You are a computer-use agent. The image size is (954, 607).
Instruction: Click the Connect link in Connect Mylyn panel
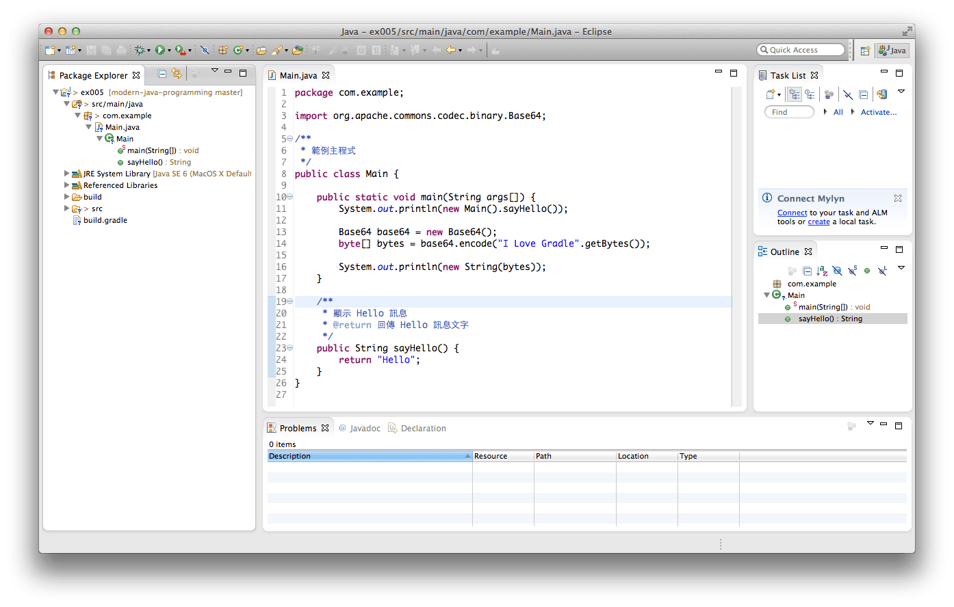click(x=792, y=213)
